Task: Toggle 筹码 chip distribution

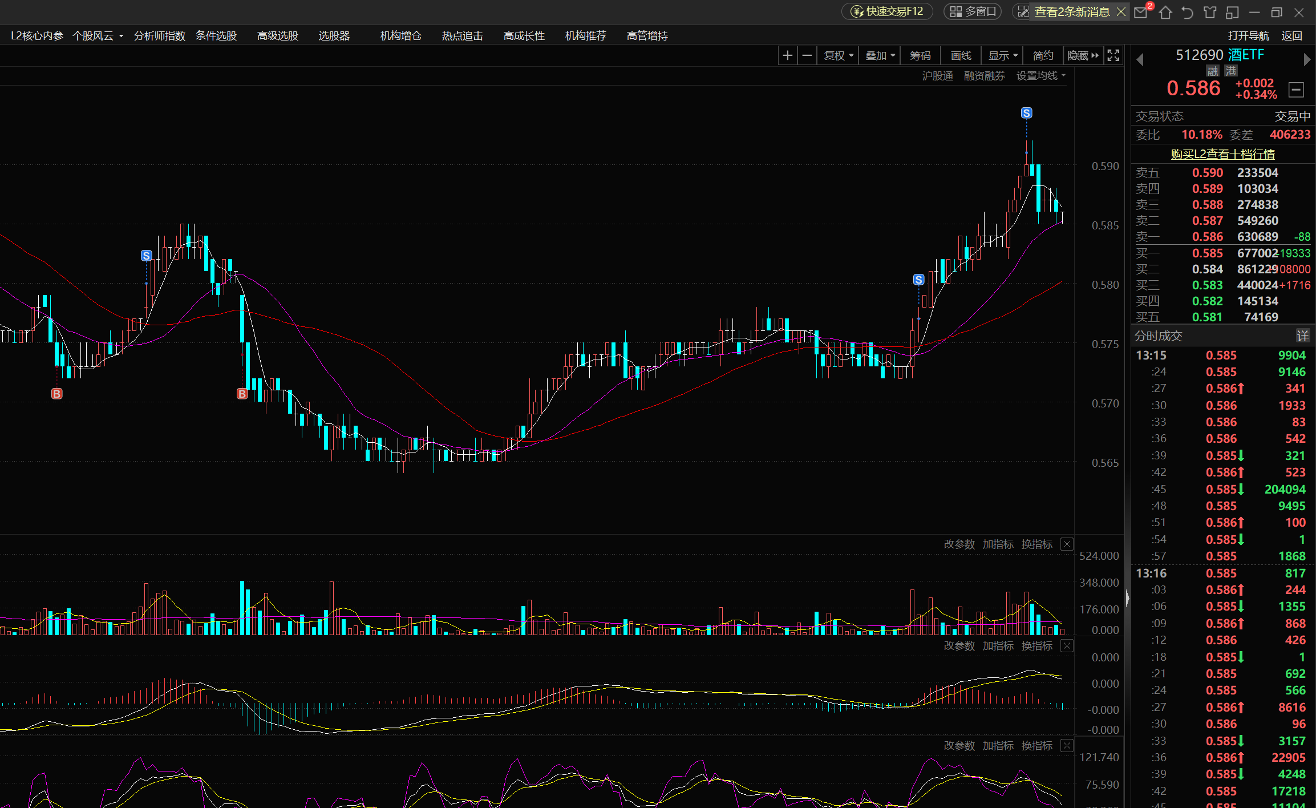Action: 920,55
